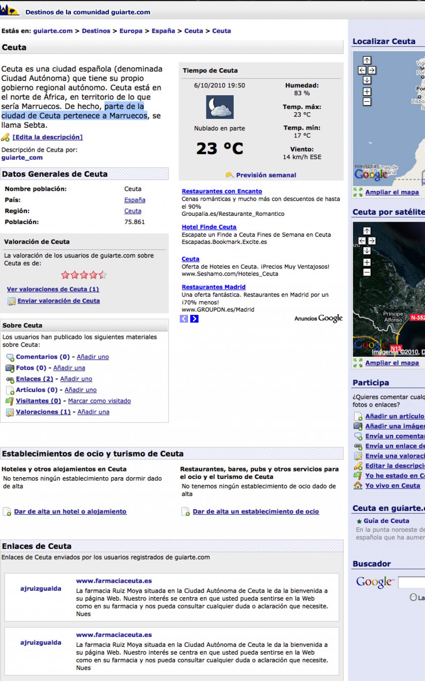
Task: Click the Fotos camera icon
Action: (10, 368)
